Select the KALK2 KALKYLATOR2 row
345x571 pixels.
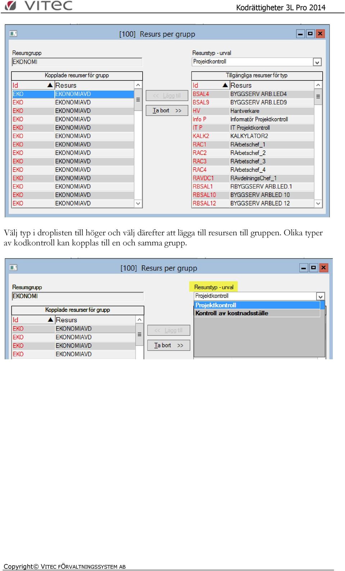pyautogui.click(x=253, y=136)
